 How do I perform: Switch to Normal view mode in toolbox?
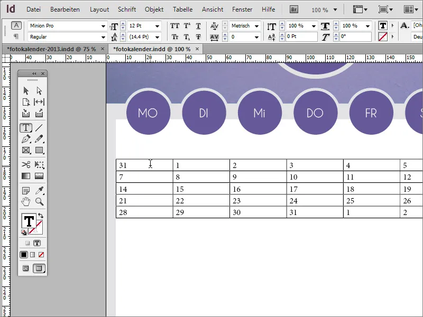pyautogui.click(x=25, y=268)
